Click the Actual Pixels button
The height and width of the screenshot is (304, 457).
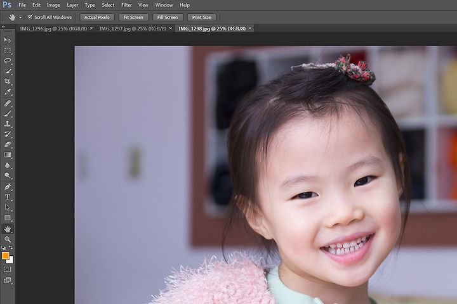[96, 18]
